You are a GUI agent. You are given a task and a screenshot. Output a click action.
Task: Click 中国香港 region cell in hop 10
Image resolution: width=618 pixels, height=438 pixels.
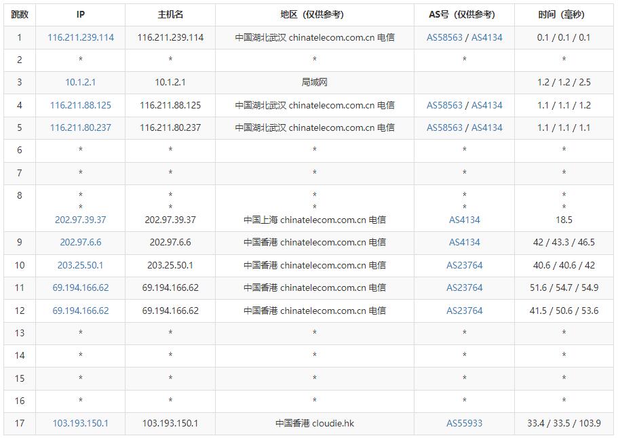pyautogui.click(x=315, y=265)
